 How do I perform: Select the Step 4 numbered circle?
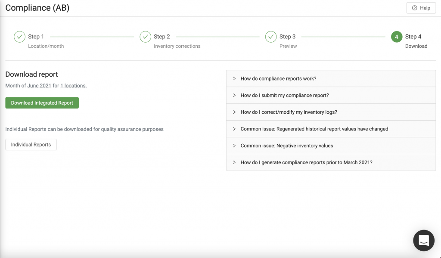coord(397,37)
